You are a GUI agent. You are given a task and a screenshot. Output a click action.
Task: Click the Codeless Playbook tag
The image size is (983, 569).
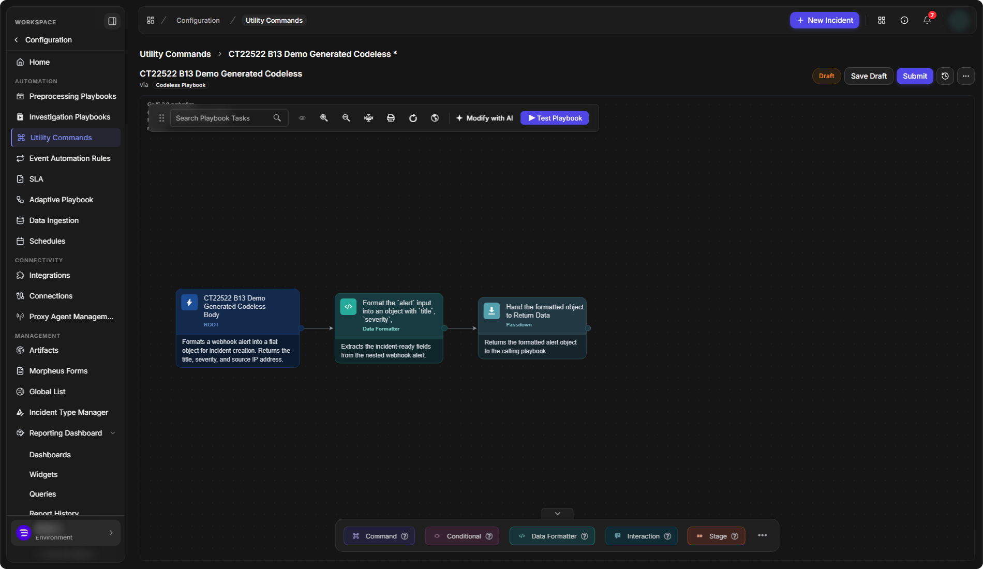(181, 85)
